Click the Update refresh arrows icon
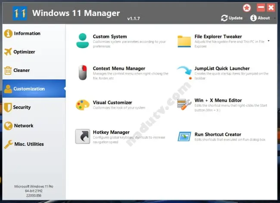Viewport: 280px width, 203px height. pos(224,18)
